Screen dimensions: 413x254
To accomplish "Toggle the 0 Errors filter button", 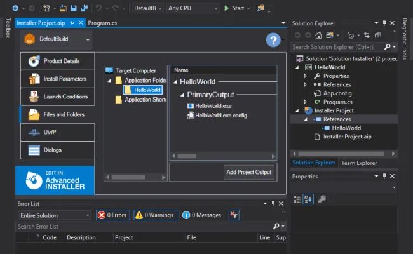I will click(x=112, y=215).
